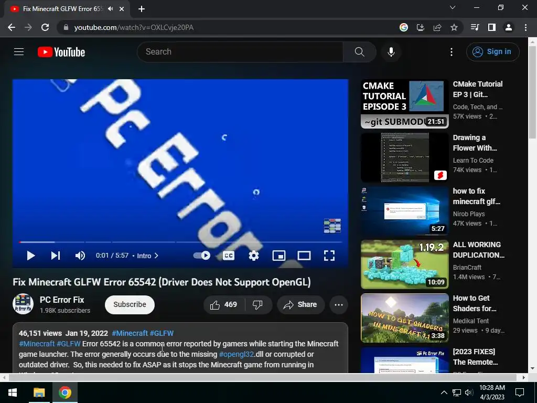Image resolution: width=537 pixels, height=403 pixels.
Task: Open CMake Tutorial EP 3 thumbnail
Action: [x=404, y=104]
